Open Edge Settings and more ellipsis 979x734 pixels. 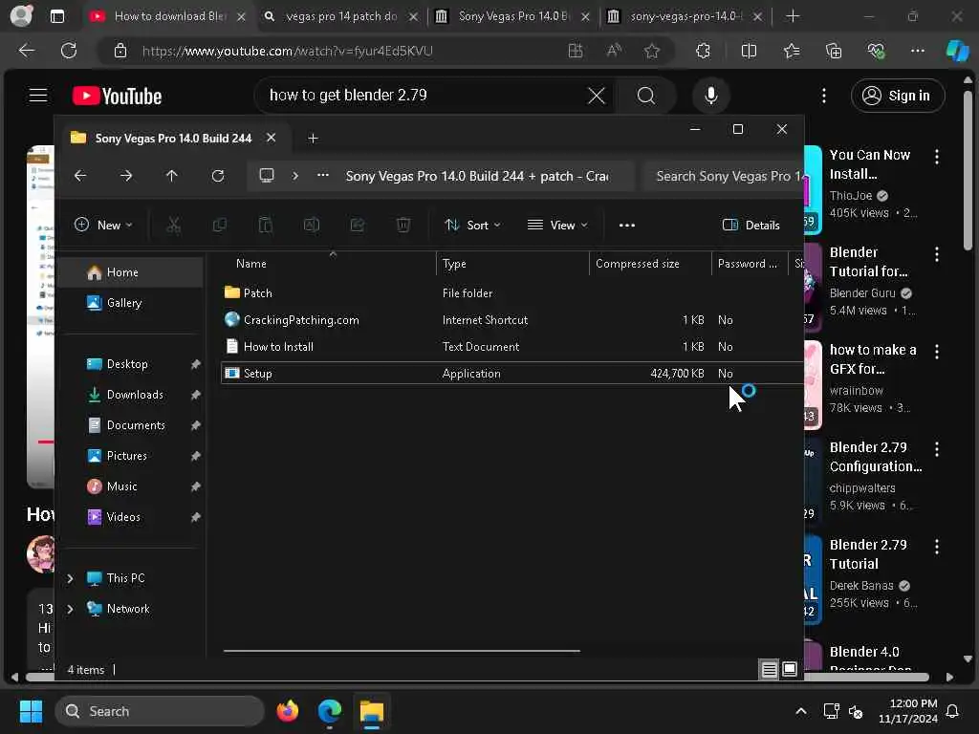(x=917, y=51)
